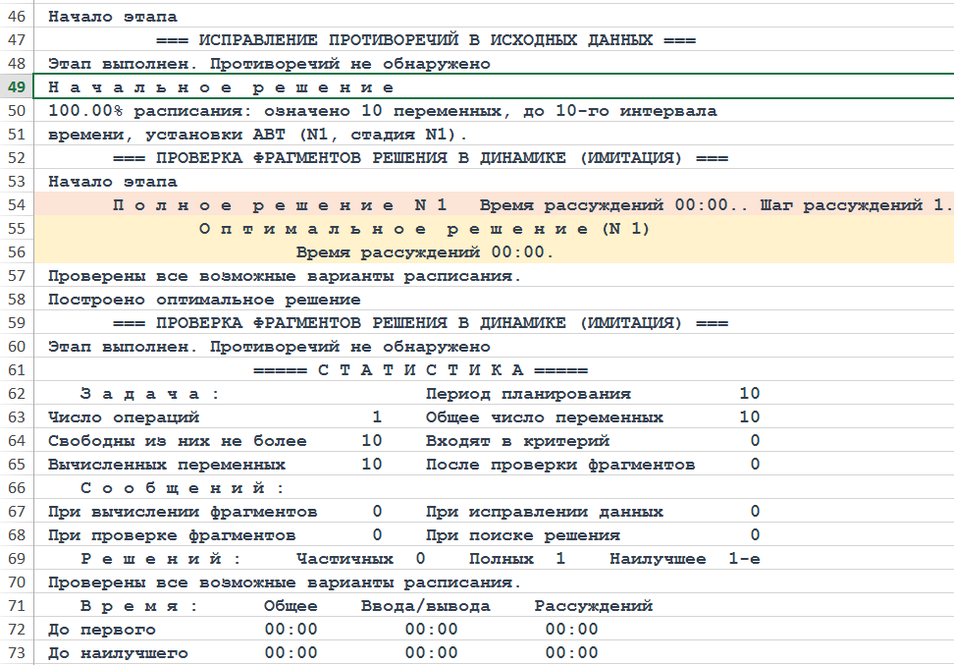Select 'При исправлении данных' cell
This screenshot has width=954, height=665.
pyautogui.click(x=544, y=512)
